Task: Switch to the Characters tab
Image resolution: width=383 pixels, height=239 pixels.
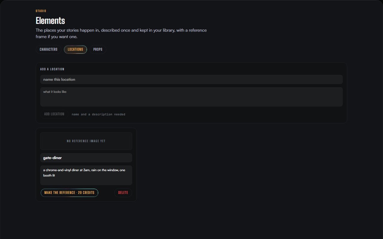Action: [x=48, y=50]
